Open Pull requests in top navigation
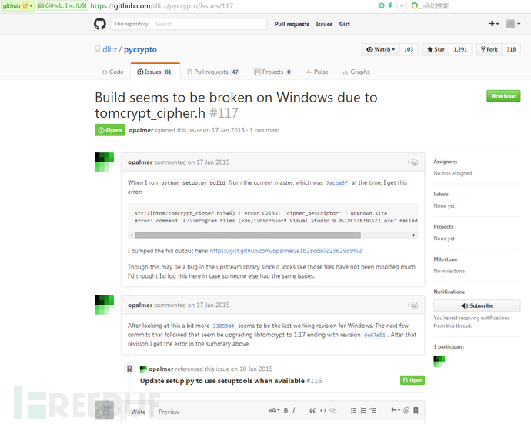This screenshot has height=424, width=531. point(292,24)
